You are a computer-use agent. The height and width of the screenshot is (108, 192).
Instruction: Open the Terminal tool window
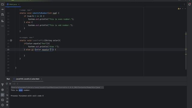(x=2, y=100)
